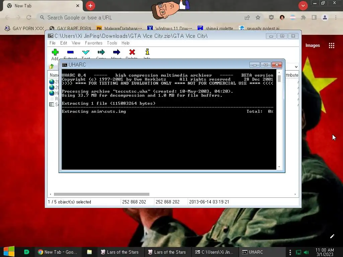Click the share icon in address bar
Viewport: 343px width, 257px height.
click(247, 17)
